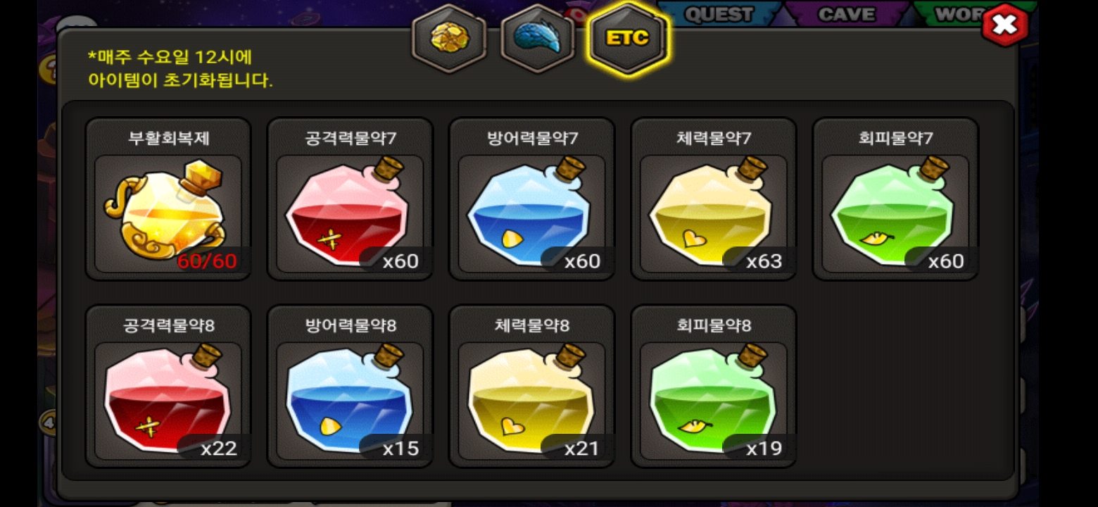Select the red 공격력물약8 potion
The image size is (1098, 507).
click(168, 387)
